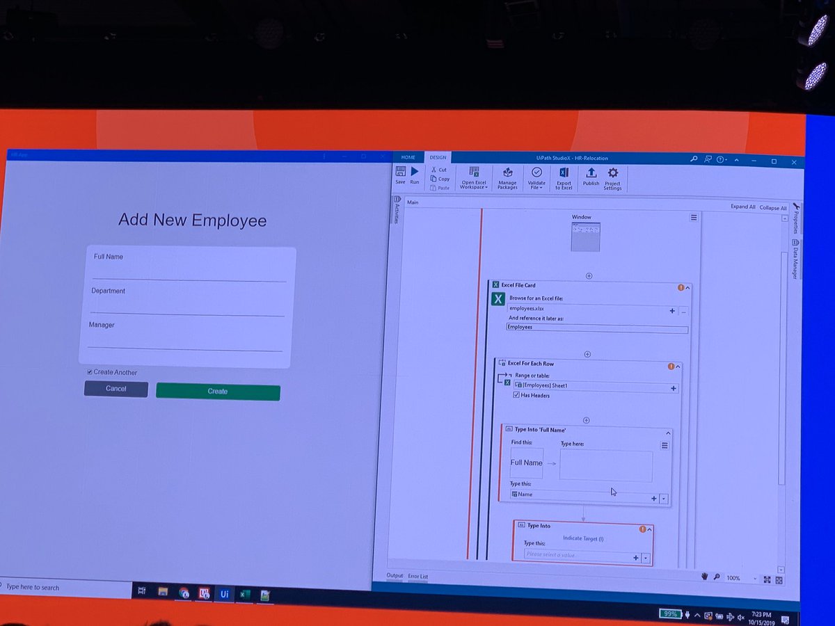
Task: Open the Error List panel tab
Action: coord(417,577)
